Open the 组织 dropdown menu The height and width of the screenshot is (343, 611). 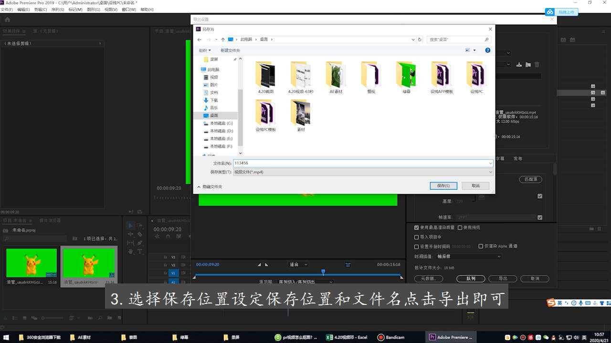(205, 50)
